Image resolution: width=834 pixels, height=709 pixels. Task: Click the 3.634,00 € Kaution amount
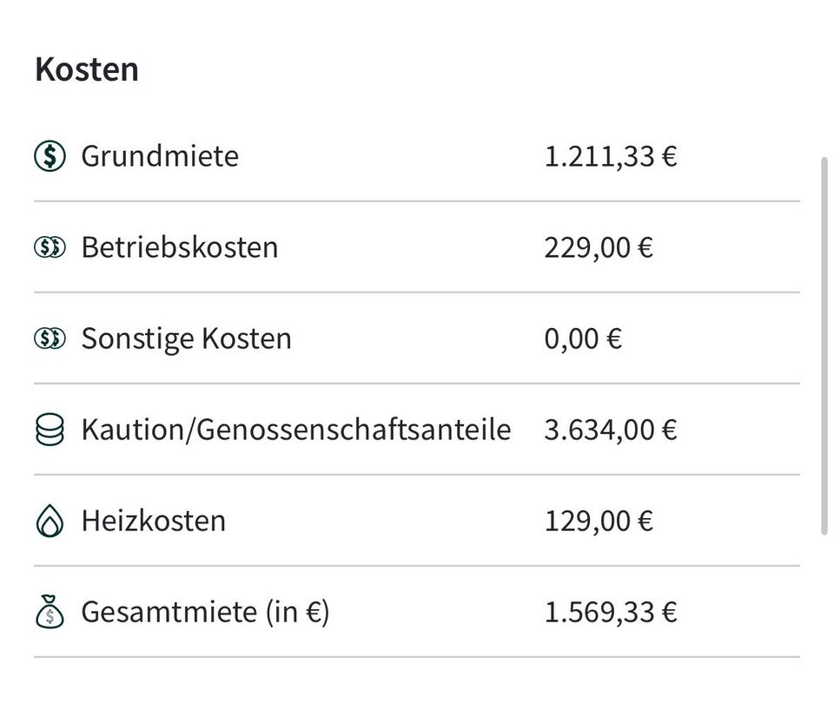(x=610, y=430)
